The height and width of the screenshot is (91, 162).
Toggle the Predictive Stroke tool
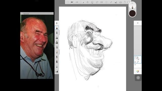(x=111, y=2)
